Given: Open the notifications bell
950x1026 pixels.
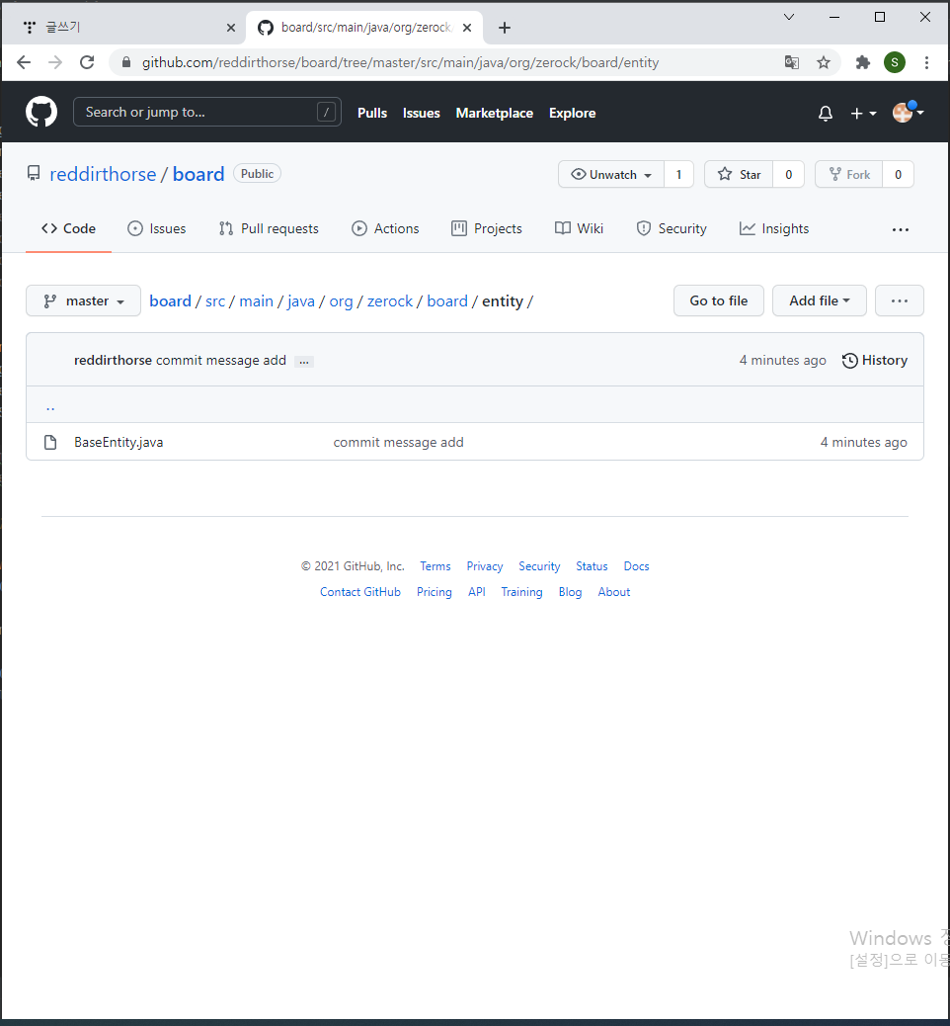Looking at the screenshot, I should [x=826, y=114].
